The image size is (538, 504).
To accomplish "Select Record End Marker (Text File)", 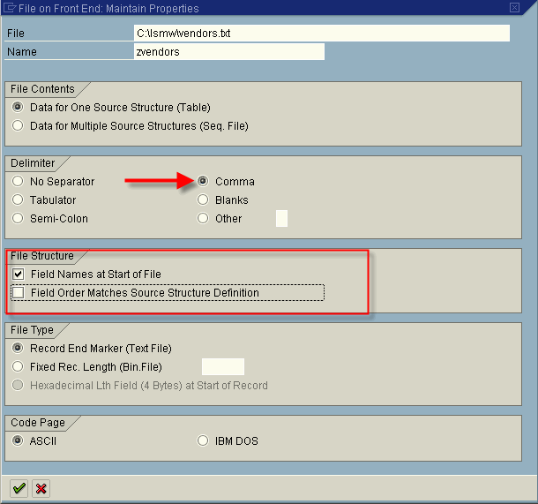I will pos(19,349).
